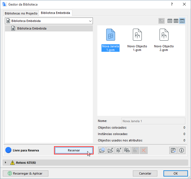Click the help question mark
Viewport: 191px width, 179px height.
[x=172, y=4]
